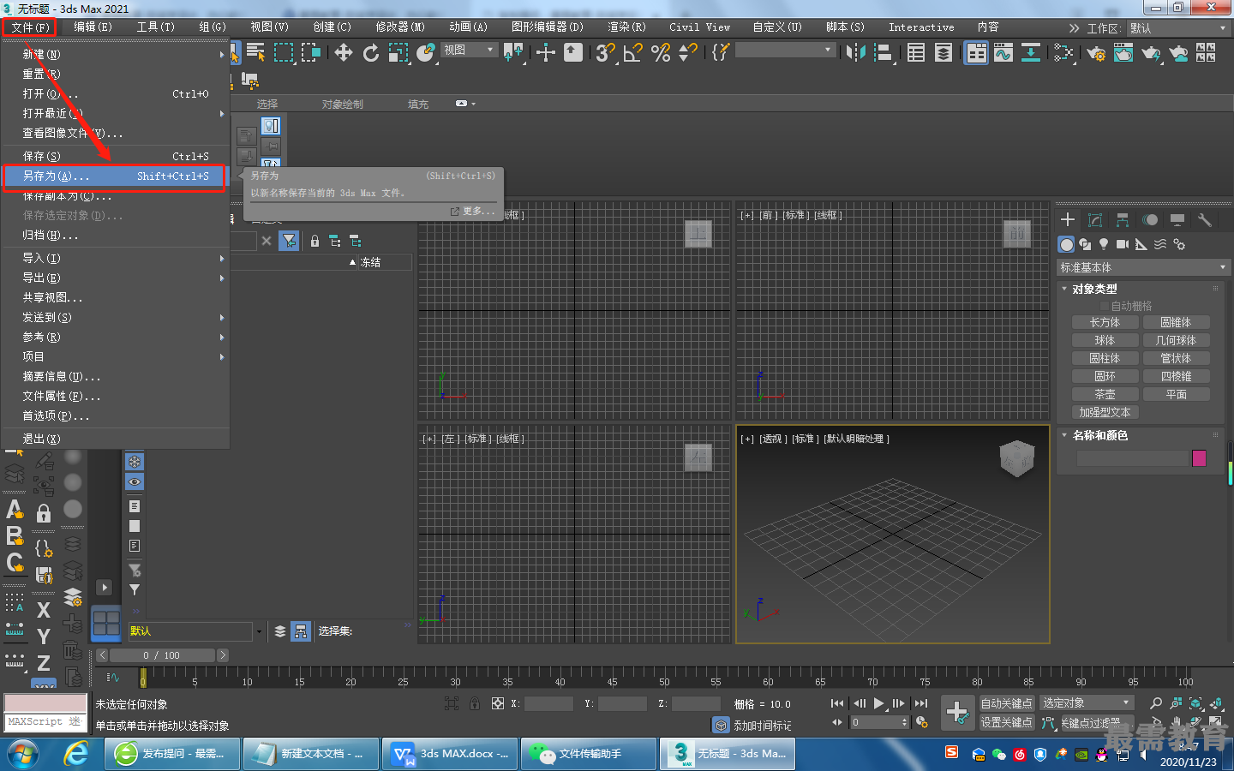Viewport: 1234px width, 771px height.
Task: Toggle the eye display icon in scene explorer
Action: click(x=135, y=482)
